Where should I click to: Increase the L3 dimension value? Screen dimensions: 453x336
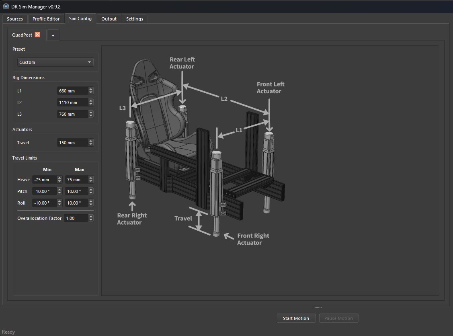[x=91, y=112]
